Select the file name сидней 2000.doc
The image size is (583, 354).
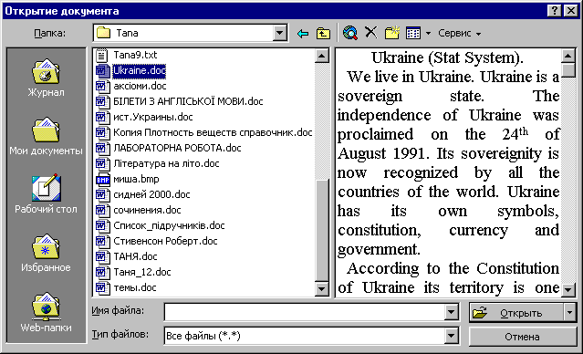pos(151,195)
